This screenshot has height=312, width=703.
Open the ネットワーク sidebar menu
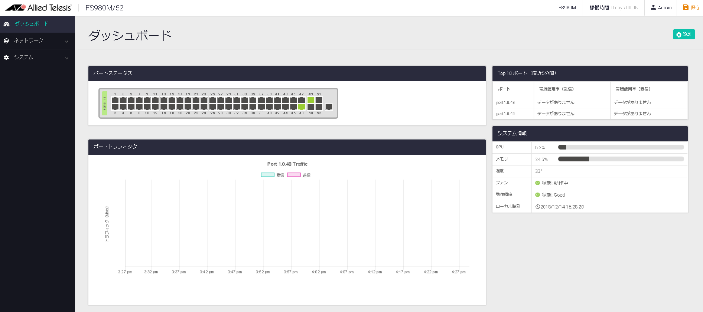click(x=29, y=40)
